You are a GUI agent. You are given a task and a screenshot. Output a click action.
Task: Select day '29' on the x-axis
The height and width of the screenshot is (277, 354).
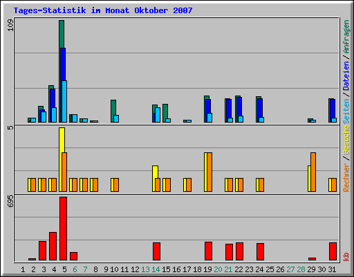click(x=311, y=269)
